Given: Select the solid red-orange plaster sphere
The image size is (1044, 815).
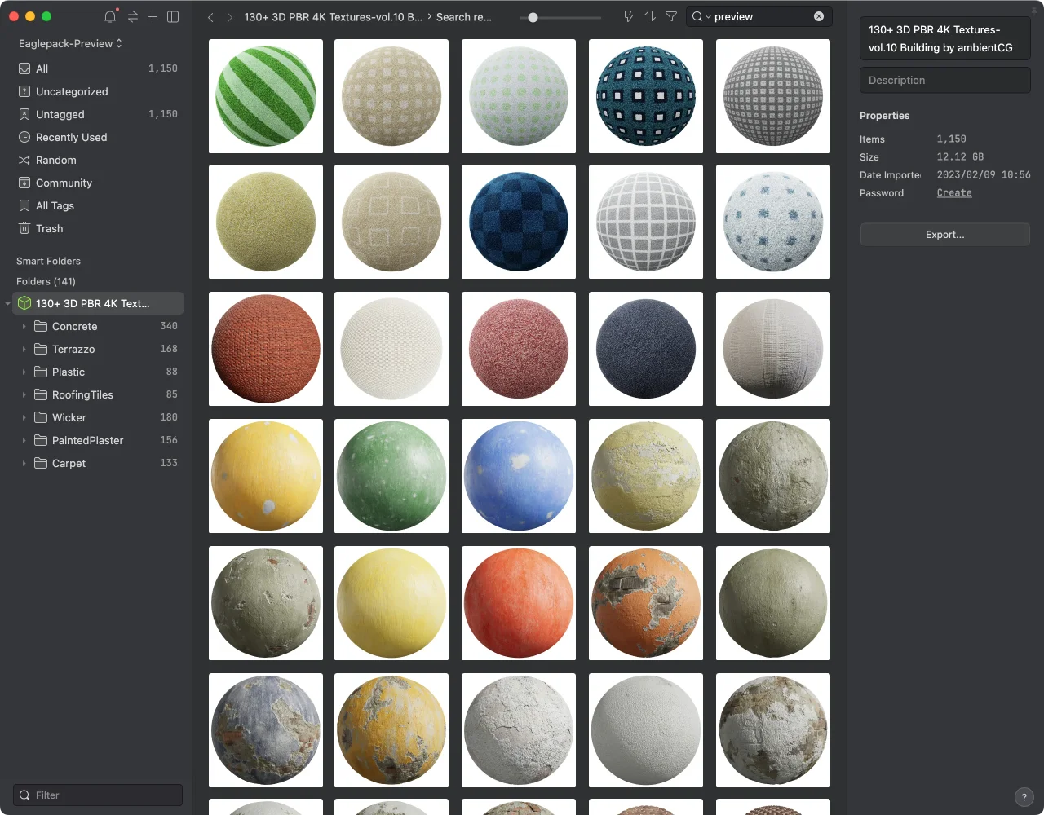Looking at the screenshot, I should click(519, 603).
